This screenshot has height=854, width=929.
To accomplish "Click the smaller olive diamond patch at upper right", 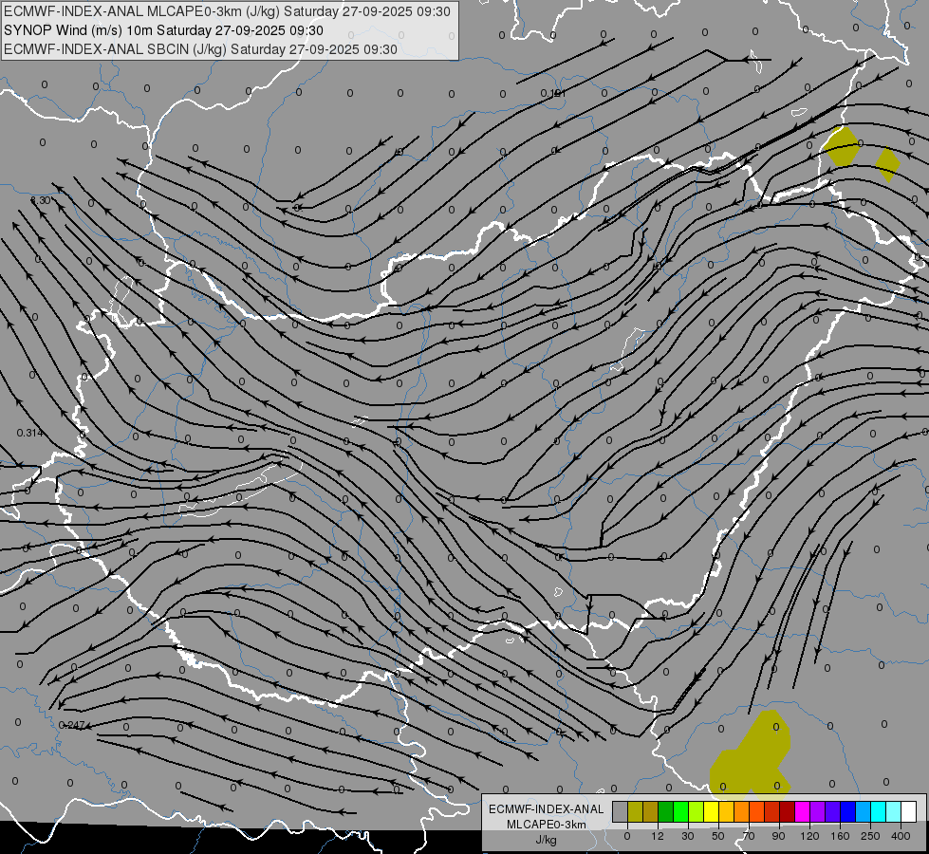I will pos(887,164).
